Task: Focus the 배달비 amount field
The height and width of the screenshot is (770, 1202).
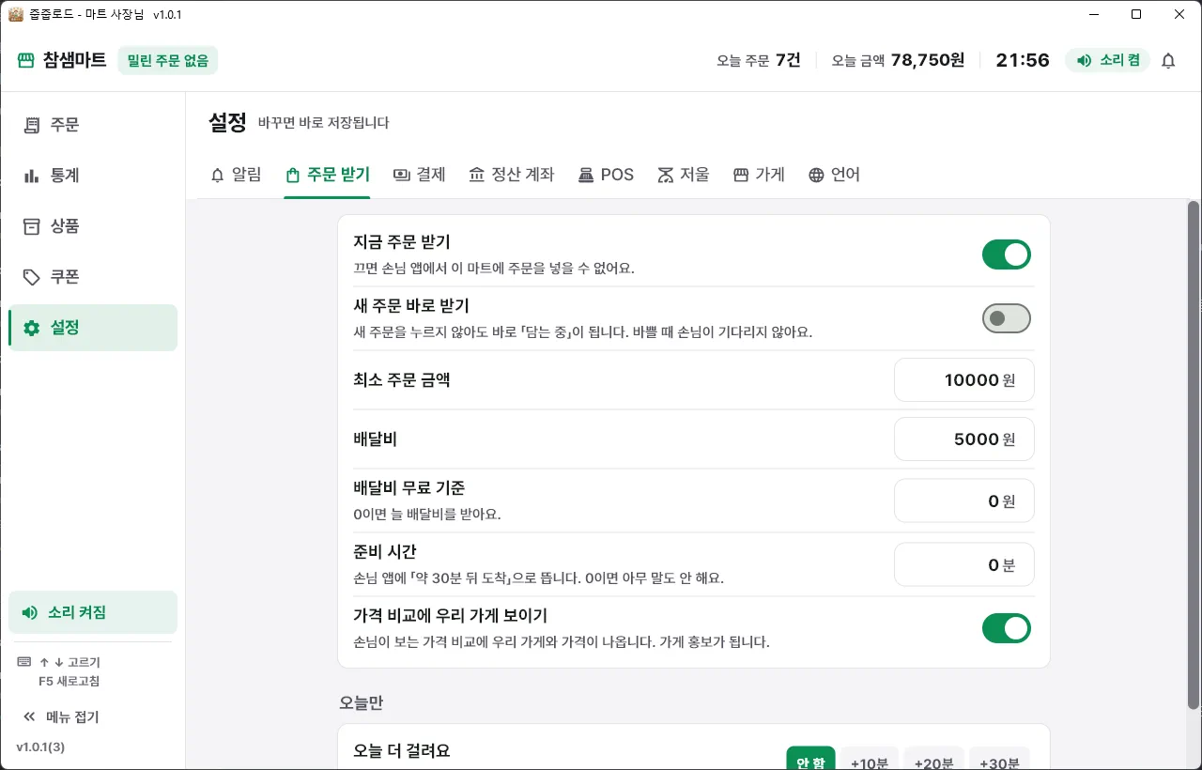Action: 964,439
